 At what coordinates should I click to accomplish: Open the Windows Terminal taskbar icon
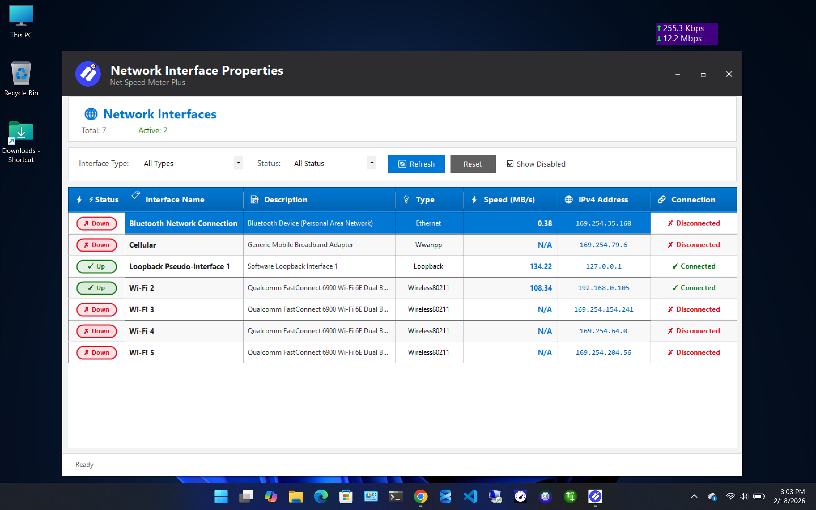coord(396,496)
